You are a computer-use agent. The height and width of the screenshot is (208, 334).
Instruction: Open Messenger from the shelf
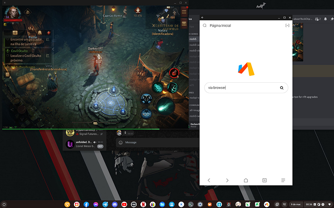[x=96, y=205]
